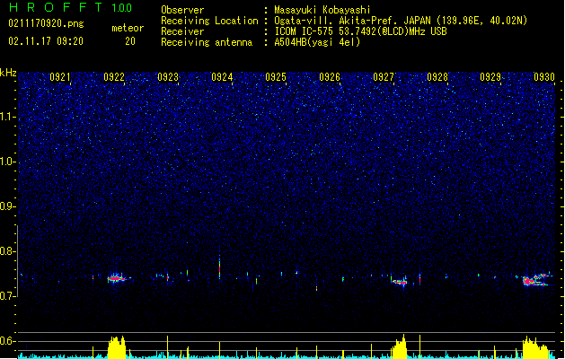Screen dimensions: 565x359
Task: Select the ICOM IC-575 receiver description
Action: 360,31
